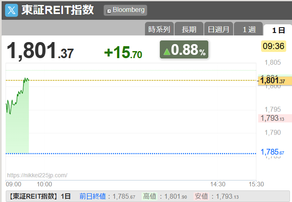Open the Bloomberg external link button
292x202 pixels.
pyautogui.click(x=125, y=10)
